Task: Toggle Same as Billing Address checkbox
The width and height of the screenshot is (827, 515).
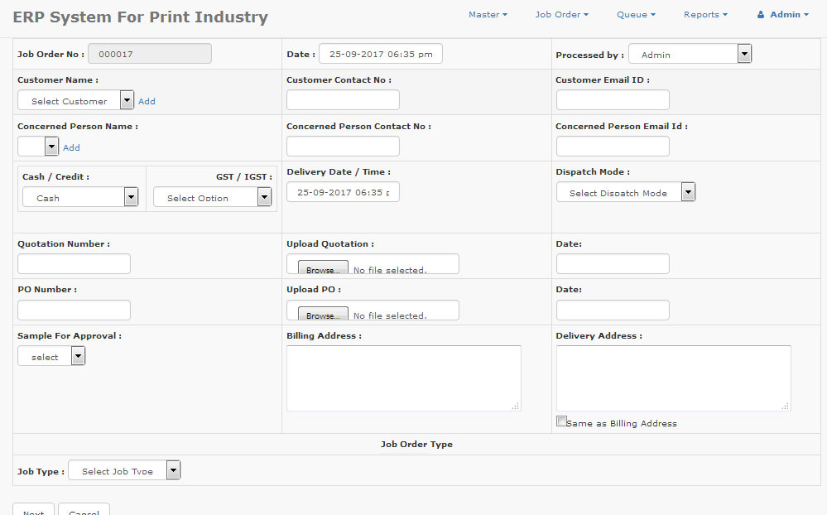Action: (x=561, y=421)
